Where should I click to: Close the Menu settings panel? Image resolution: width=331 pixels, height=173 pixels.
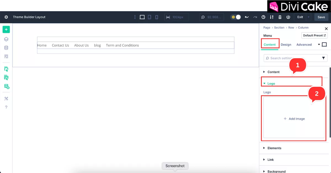coord(326,29)
